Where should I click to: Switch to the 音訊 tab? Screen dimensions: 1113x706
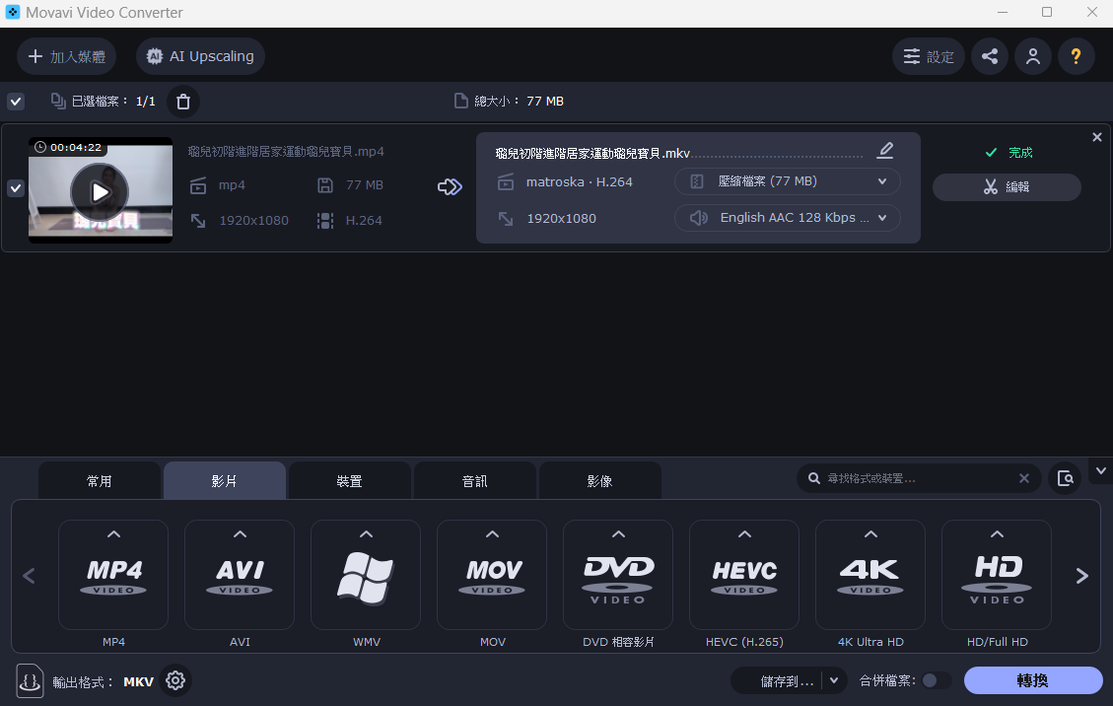pyautogui.click(x=475, y=481)
